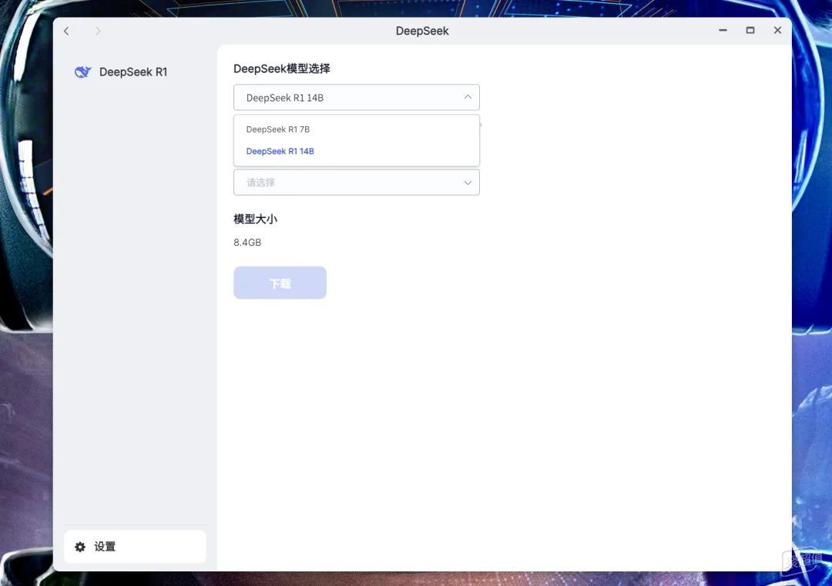
Task: Open the 请选择 dropdown
Action: coord(357,182)
